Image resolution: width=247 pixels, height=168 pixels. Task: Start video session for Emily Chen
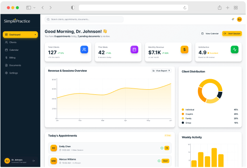[x=167, y=148]
